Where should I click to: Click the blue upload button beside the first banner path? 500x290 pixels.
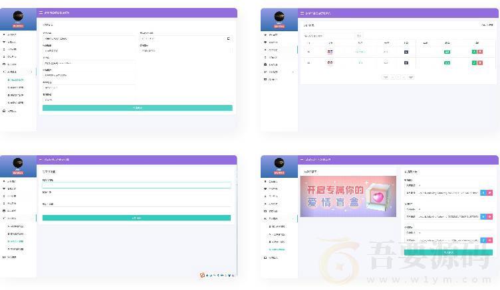(x=483, y=192)
